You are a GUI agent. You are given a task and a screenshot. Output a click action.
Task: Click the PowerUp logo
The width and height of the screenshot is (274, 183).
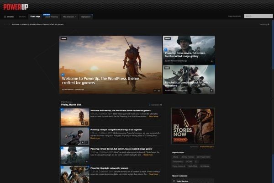pyautogui.click(x=16, y=7)
